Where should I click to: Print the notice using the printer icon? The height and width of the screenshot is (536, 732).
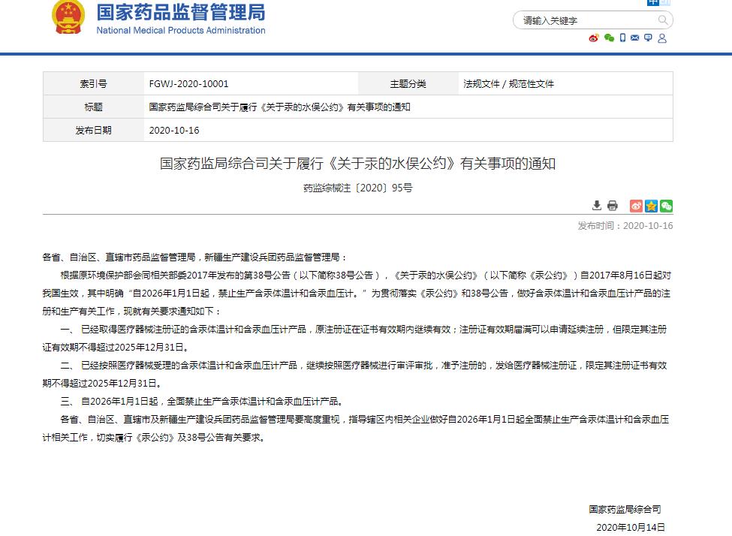(612, 206)
